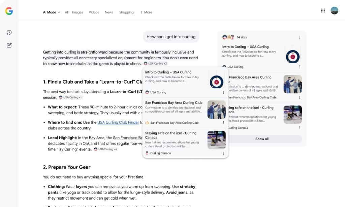
Task: Expand the More search filters menu
Action: point(146,12)
